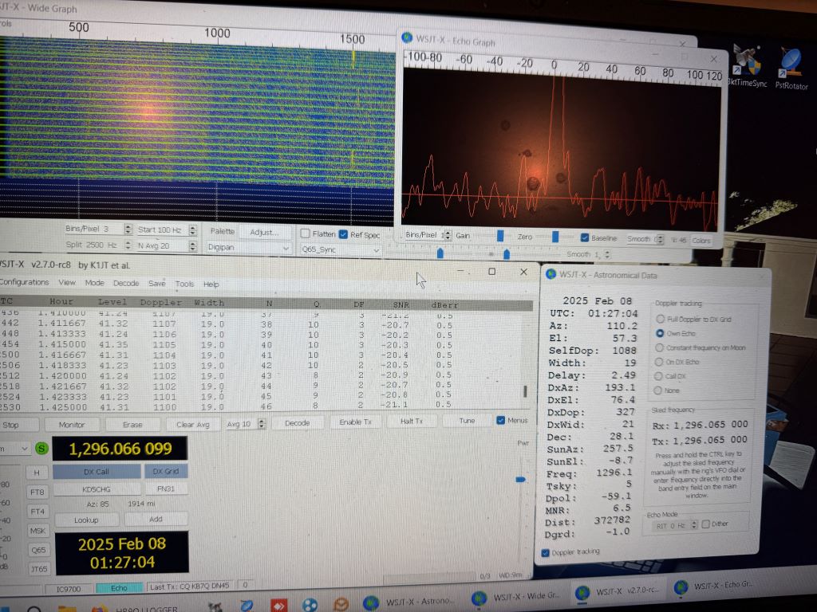Click the Monitor button

[71, 425]
